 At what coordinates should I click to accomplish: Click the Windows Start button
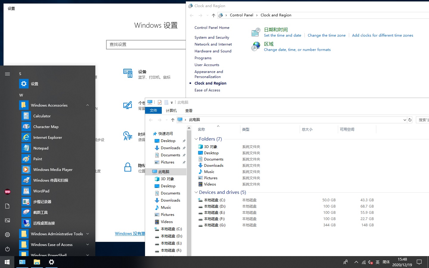[x=7, y=262]
